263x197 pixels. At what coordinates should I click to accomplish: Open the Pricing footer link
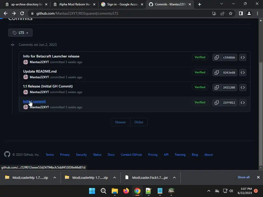click(153, 155)
